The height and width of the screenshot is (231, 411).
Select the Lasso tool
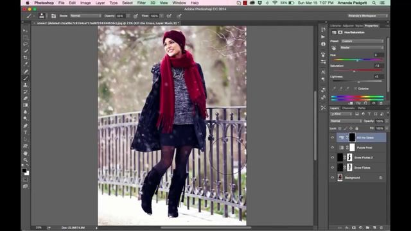26,44
